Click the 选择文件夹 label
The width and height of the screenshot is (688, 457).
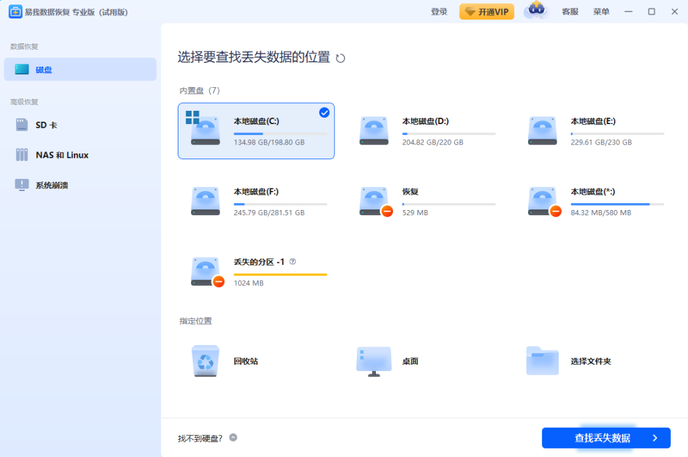[591, 362]
